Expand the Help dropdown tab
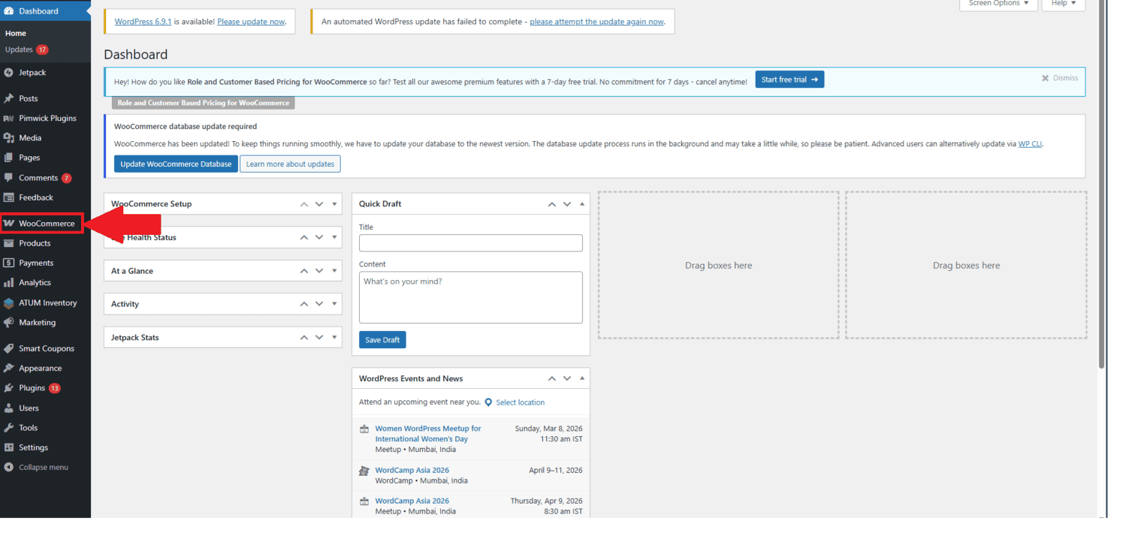Image resolution: width=1147 pixels, height=548 pixels. (1063, 4)
